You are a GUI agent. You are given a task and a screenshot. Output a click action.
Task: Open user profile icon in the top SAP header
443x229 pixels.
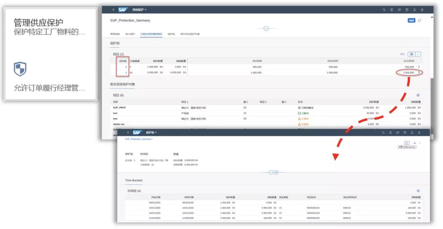pos(421,9)
